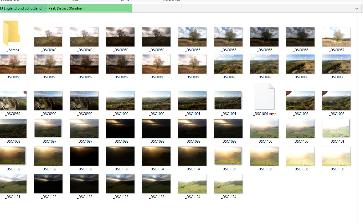
Task: Select the _DSC0957 tree photo thumbnail
Action: pos(336,37)
